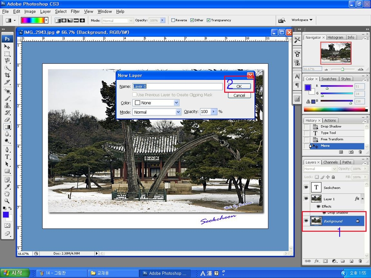The width and height of the screenshot is (371, 278).
Task: Select the Crop tool
Action: (7, 75)
